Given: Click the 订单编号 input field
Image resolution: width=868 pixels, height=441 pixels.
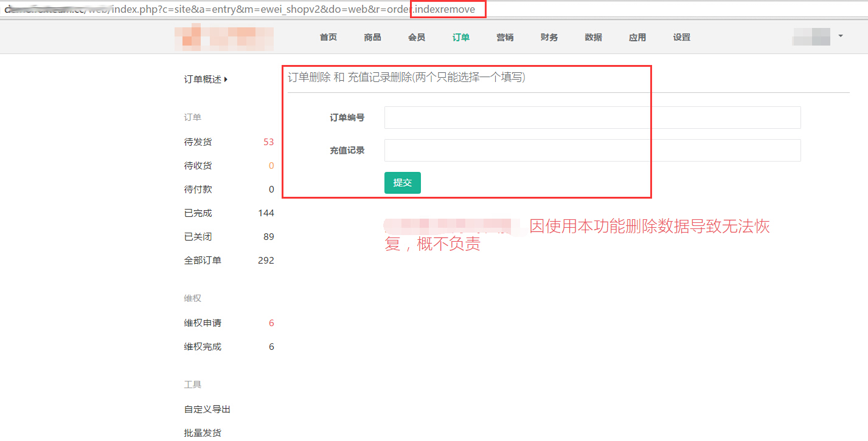Looking at the screenshot, I should (592, 118).
